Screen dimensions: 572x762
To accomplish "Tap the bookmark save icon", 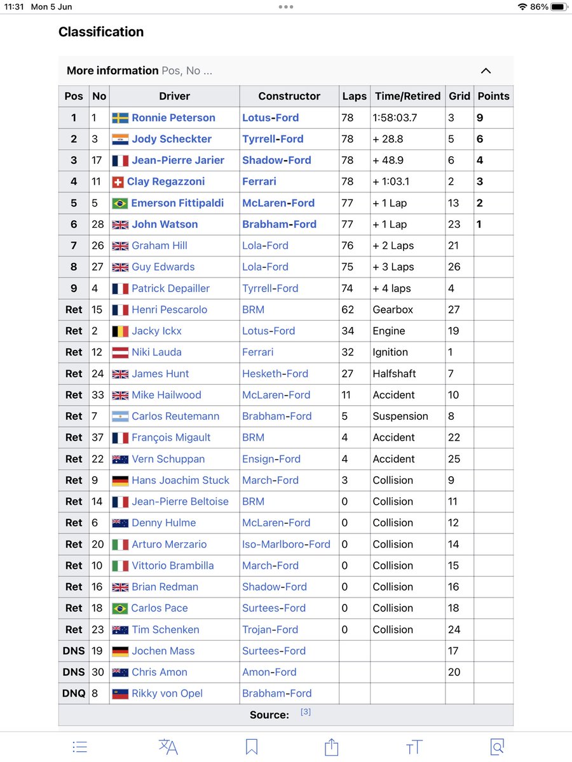I will coord(252,747).
